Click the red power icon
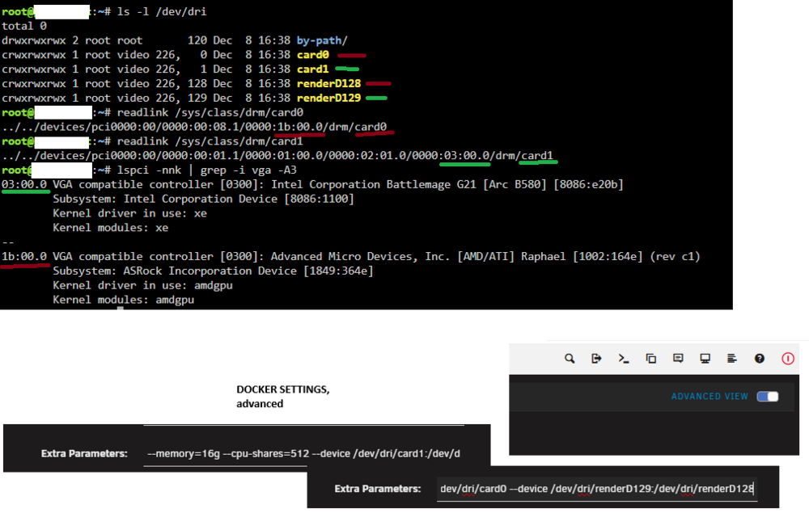809x517 pixels. point(788,359)
